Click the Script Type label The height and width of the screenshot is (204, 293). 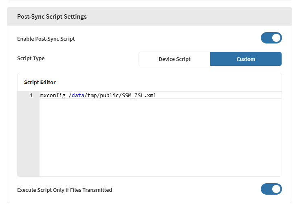pyautogui.click(x=31, y=58)
